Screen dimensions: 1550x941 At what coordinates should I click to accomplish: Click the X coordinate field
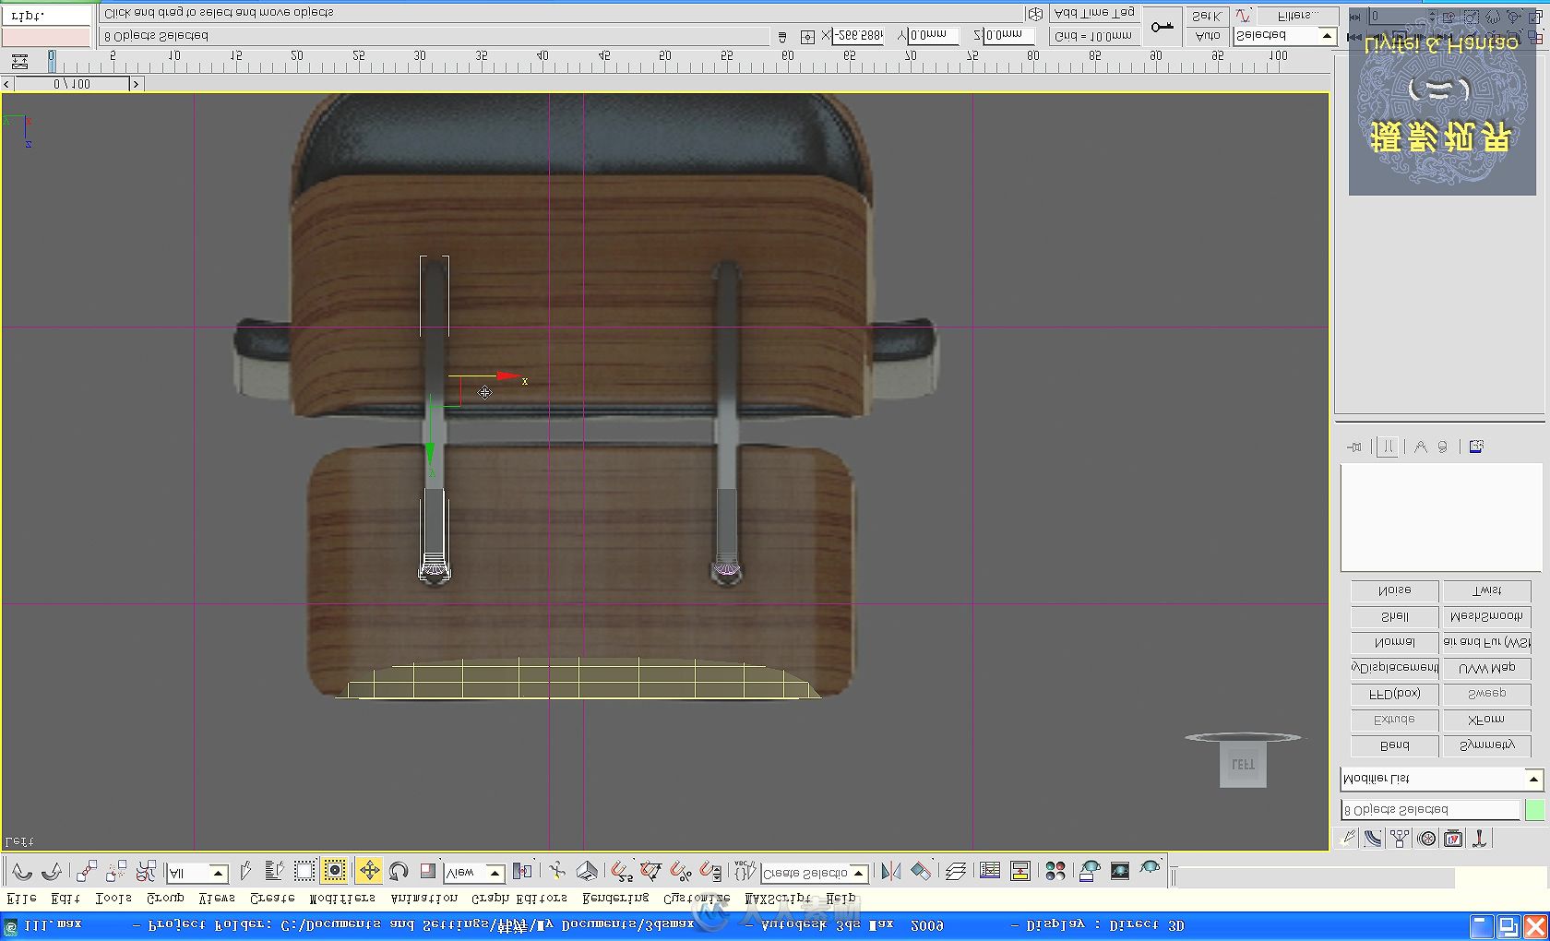[x=858, y=35]
